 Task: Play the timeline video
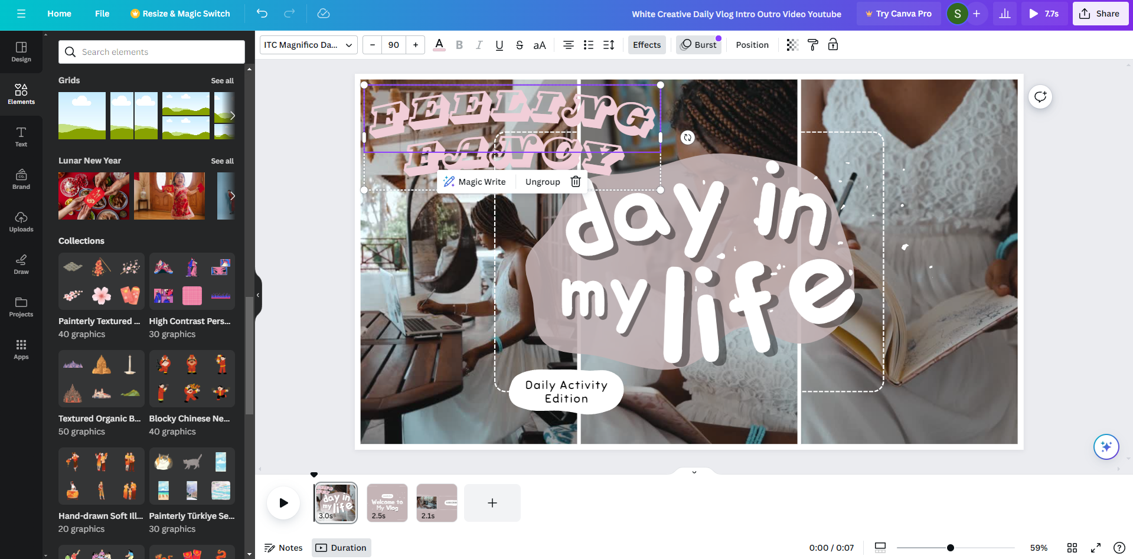click(283, 503)
